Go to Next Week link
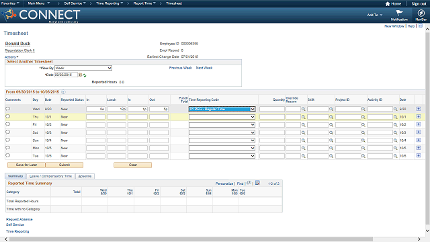 click(204, 68)
